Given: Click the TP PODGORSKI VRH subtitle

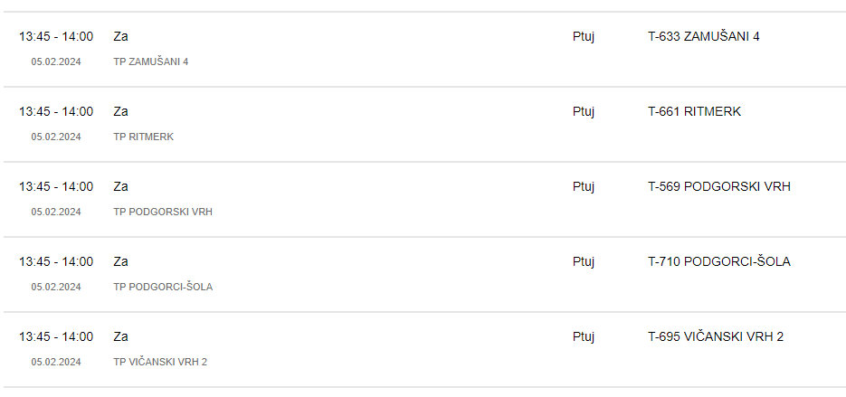Looking at the screenshot, I should coord(163,212).
